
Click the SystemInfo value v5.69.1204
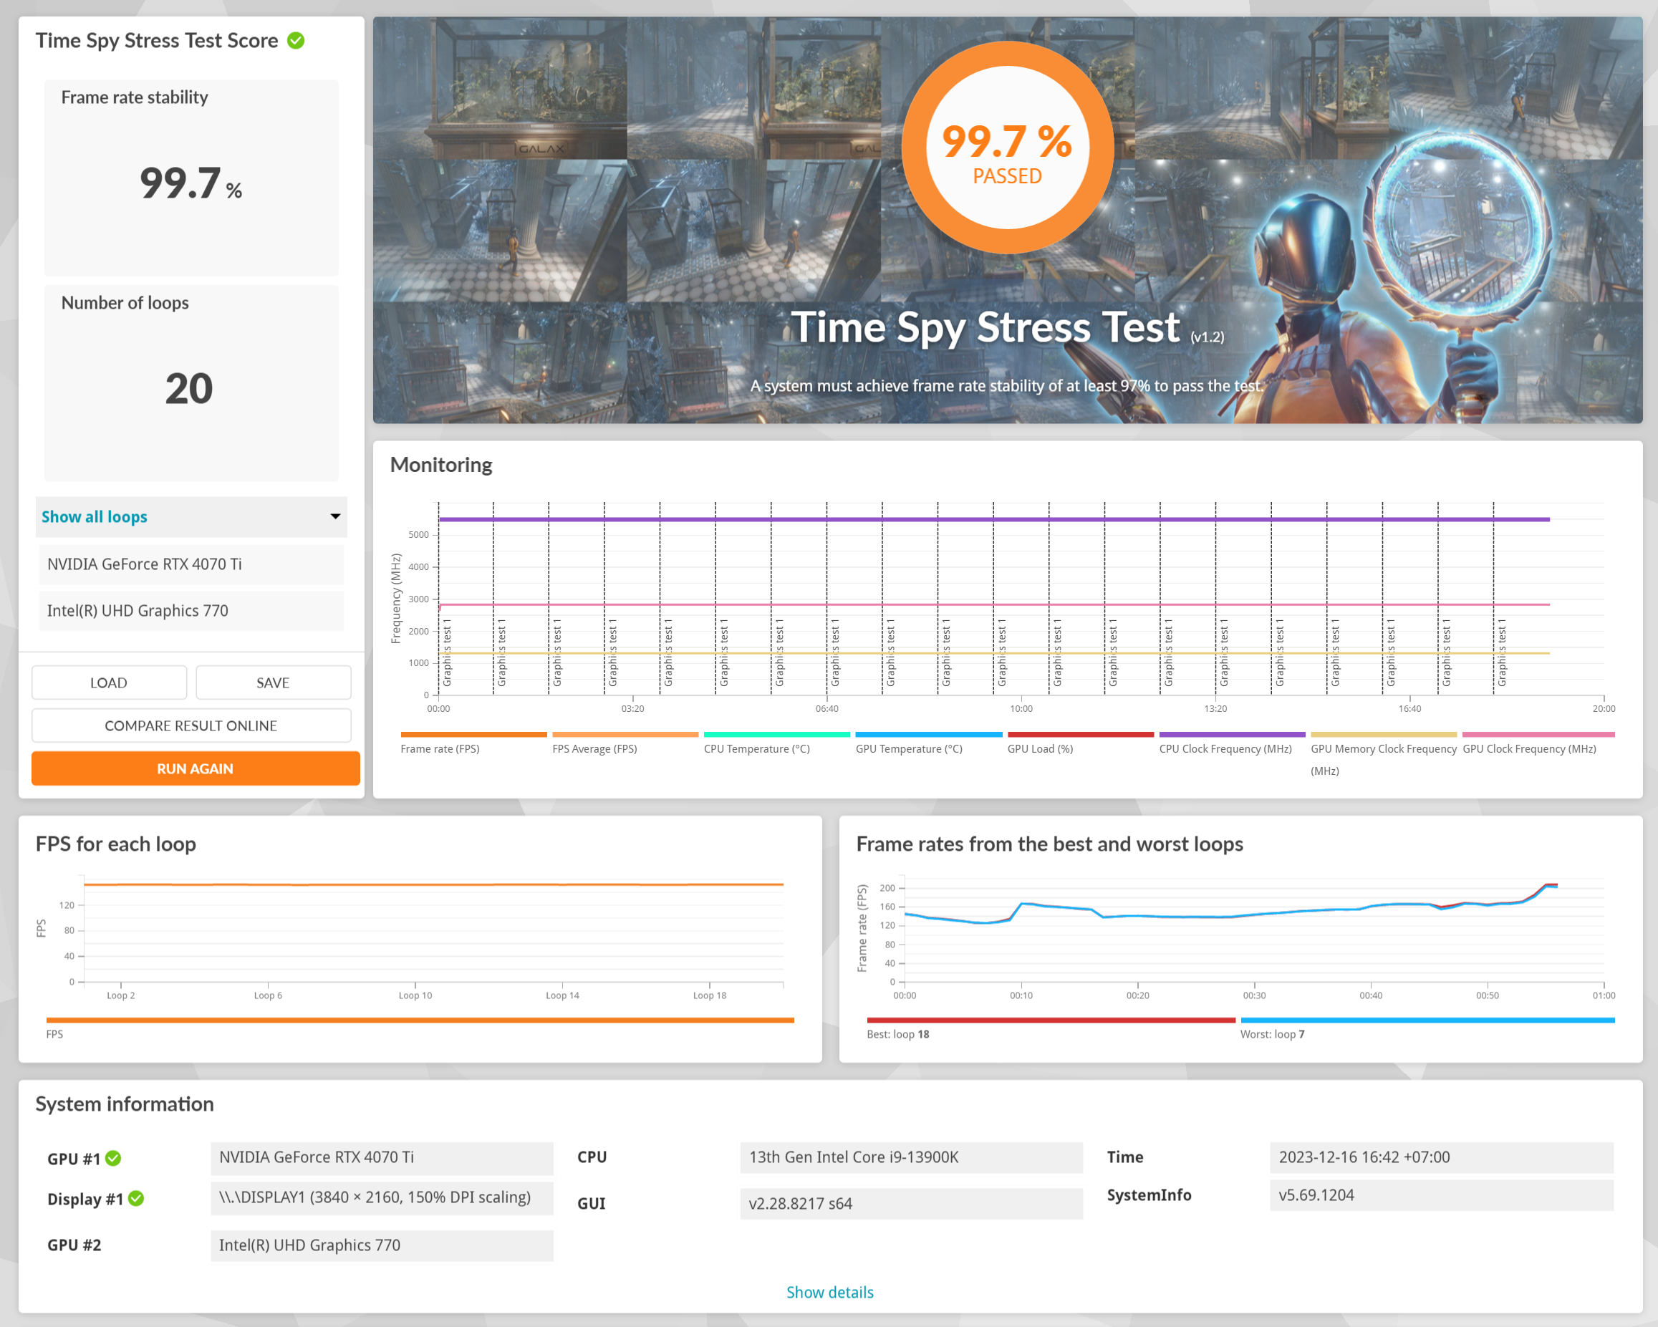point(1441,1195)
